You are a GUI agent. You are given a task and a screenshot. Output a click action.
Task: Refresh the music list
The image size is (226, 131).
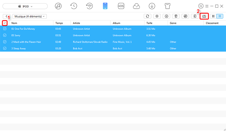[148, 16]
